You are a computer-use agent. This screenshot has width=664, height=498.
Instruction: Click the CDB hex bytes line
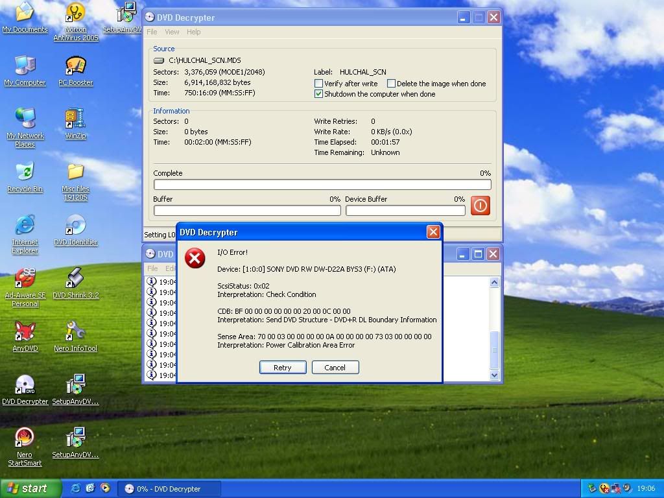click(284, 311)
